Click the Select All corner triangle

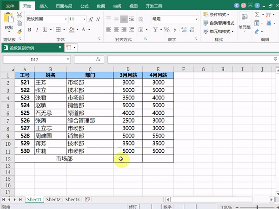click(13, 70)
